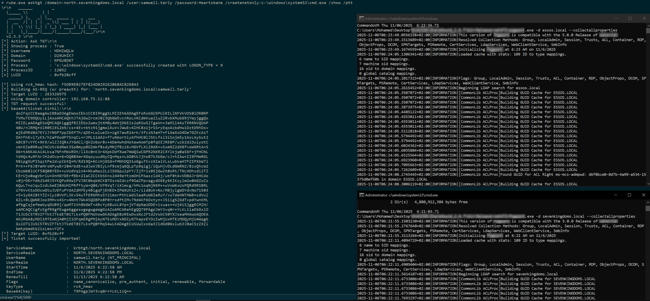
Task: Minimize the essos.local cmd window
Action: 616,19
